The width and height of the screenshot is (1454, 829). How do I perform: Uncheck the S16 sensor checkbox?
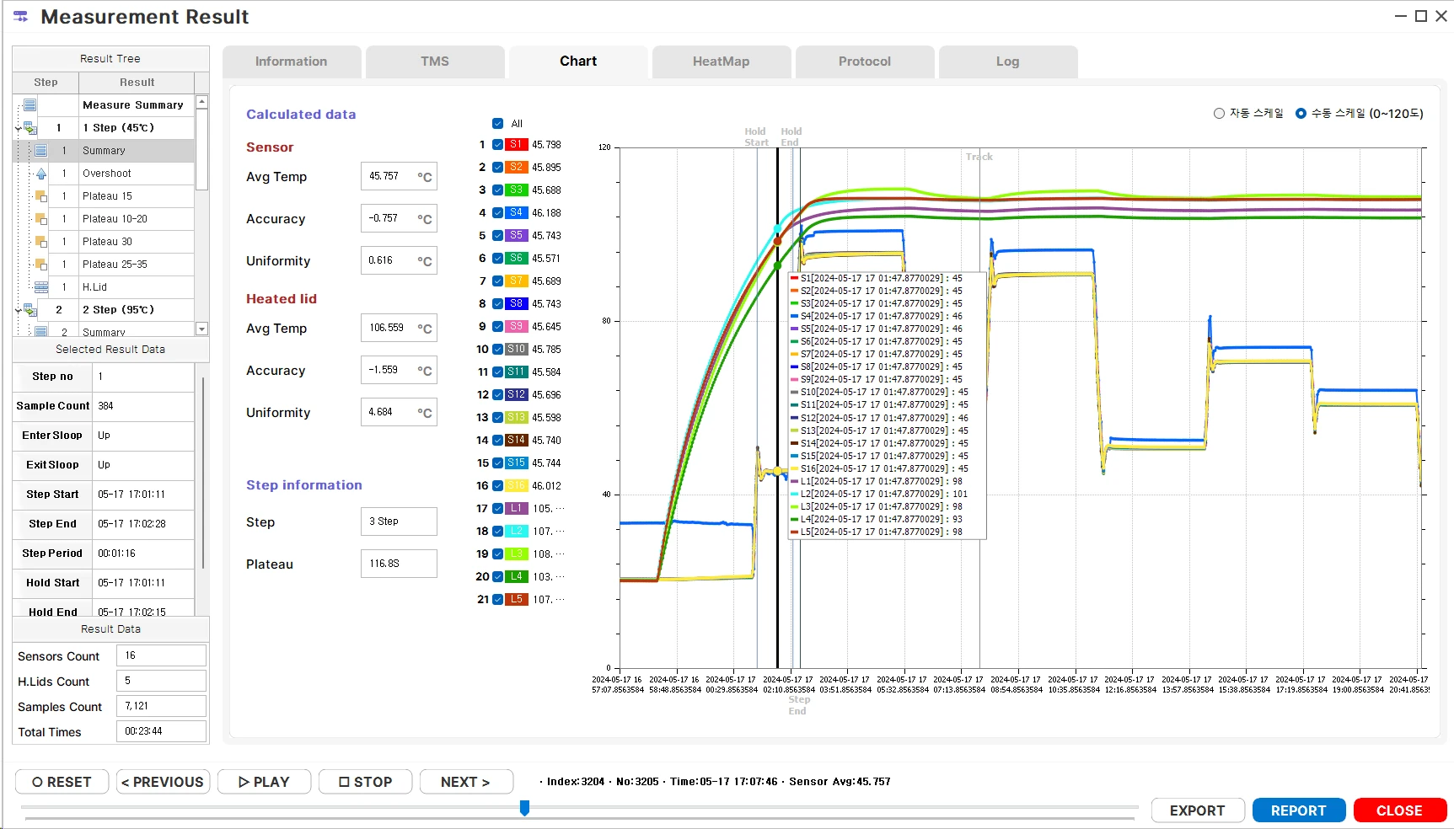(x=498, y=486)
